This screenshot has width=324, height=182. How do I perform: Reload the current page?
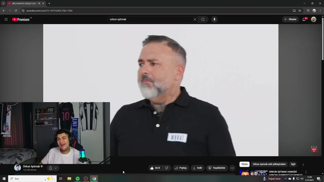point(16,11)
